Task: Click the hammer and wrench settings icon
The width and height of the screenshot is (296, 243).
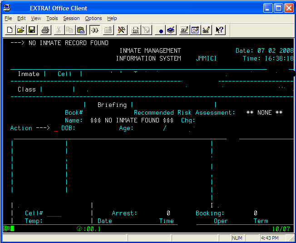Action: (121, 30)
